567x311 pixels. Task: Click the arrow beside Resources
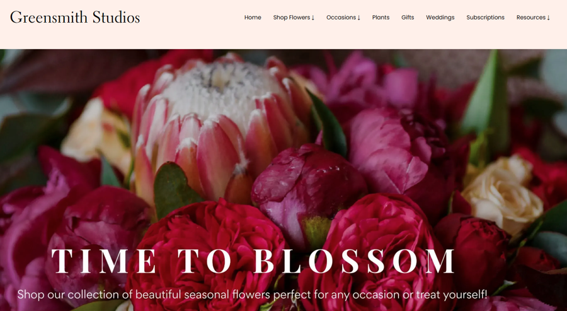(549, 18)
